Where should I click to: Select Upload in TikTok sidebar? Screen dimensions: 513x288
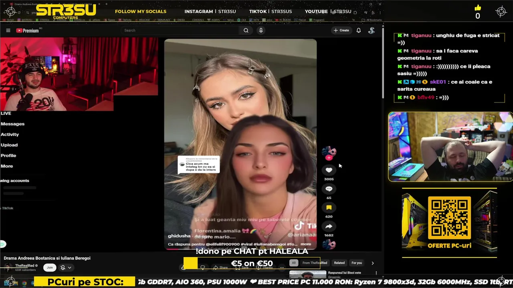pos(9,145)
